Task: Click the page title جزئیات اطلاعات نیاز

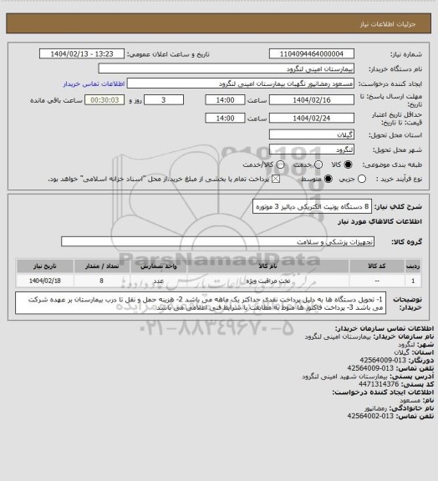Action: pyautogui.click(x=388, y=24)
